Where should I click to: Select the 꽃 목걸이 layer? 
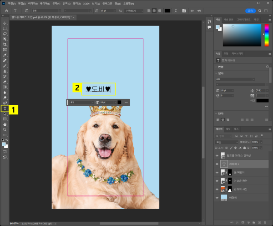(241, 172)
